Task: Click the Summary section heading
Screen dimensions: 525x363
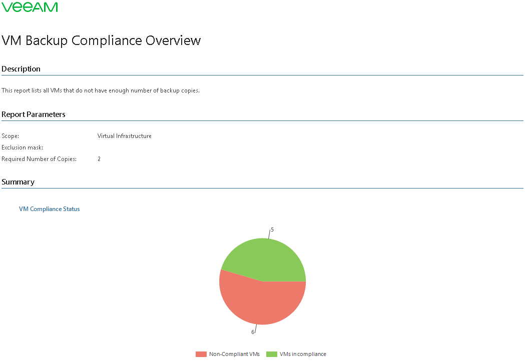Action: (x=18, y=182)
